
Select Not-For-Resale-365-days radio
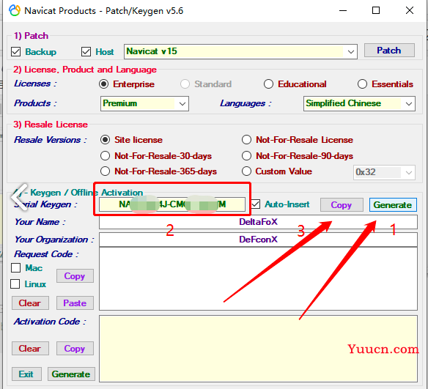(105, 171)
